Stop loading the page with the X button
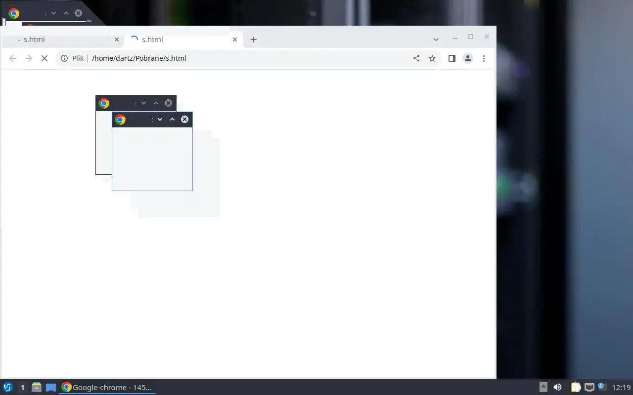The image size is (633, 395). 44,58
